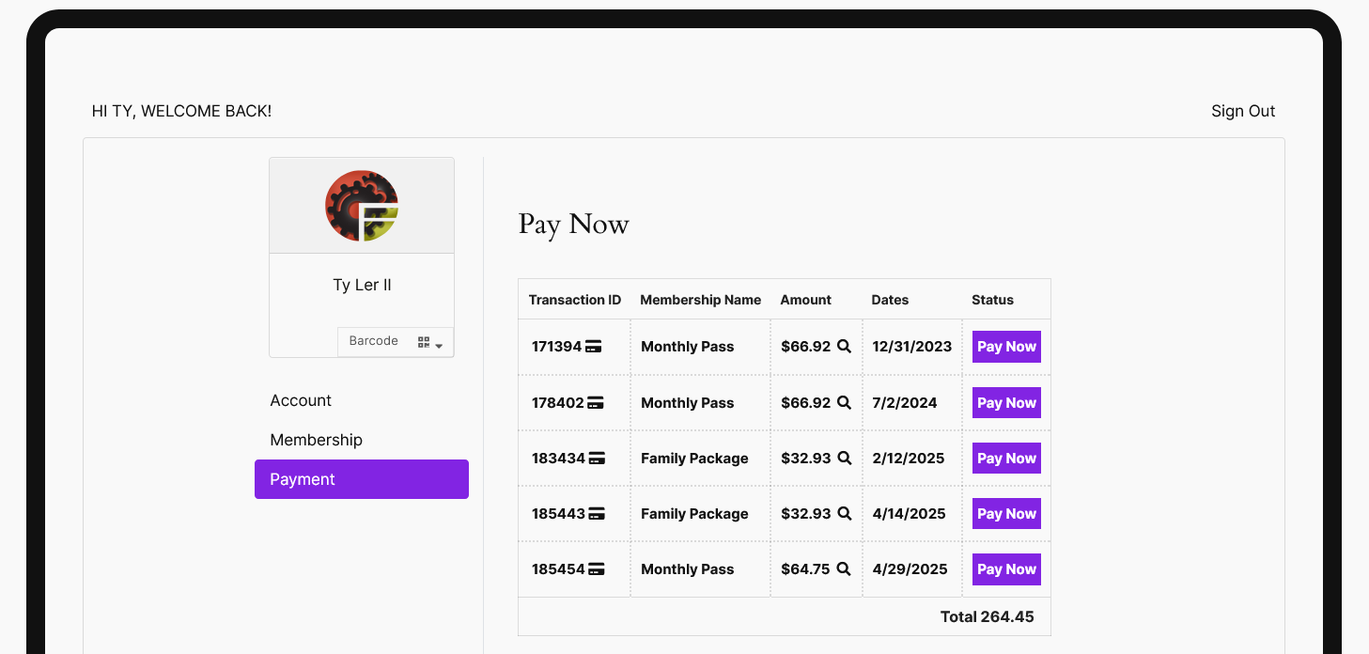Click the name Ty Ler II
The image size is (1369, 654).
pos(362,285)
